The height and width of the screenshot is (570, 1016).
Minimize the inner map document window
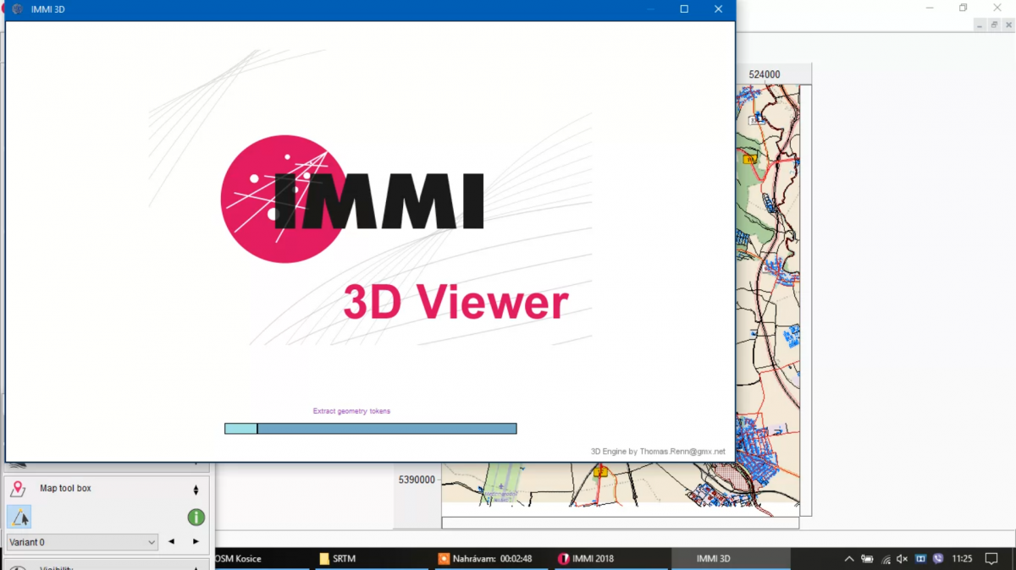(x=980, y=25)
